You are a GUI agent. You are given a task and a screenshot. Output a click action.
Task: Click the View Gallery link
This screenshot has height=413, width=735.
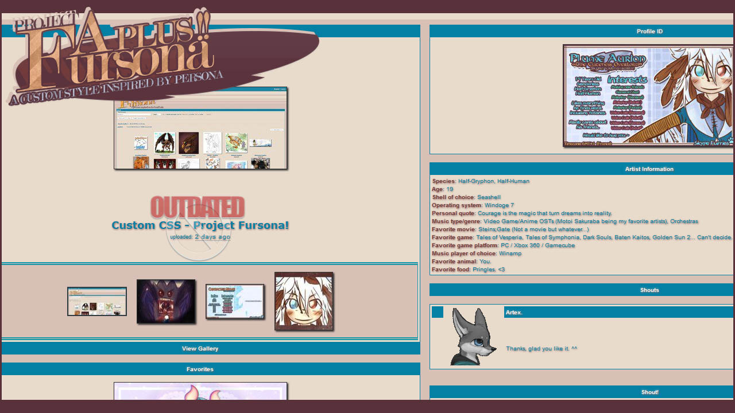(x=200, y=348)
